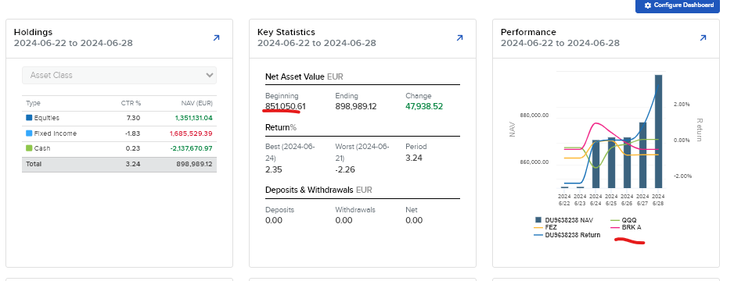Toggle DU9638238 Return legend line
This screenshot has height=281, width=734.
(567, 235)
